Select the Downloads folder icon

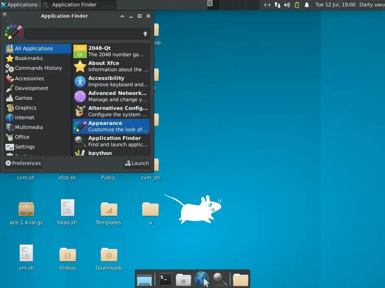(109, 255)
